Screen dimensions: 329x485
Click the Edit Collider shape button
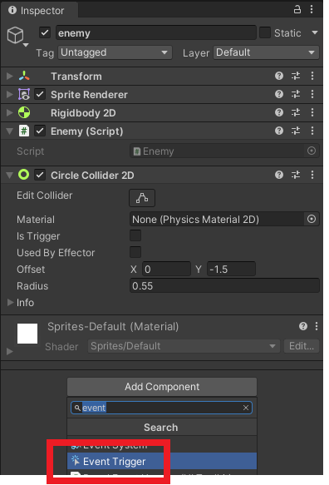142,198
